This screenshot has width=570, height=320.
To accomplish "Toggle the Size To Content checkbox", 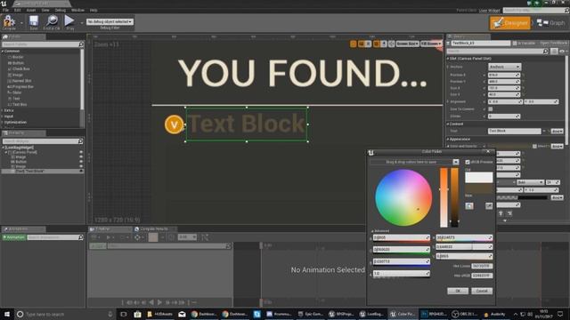I will (491, 108).
